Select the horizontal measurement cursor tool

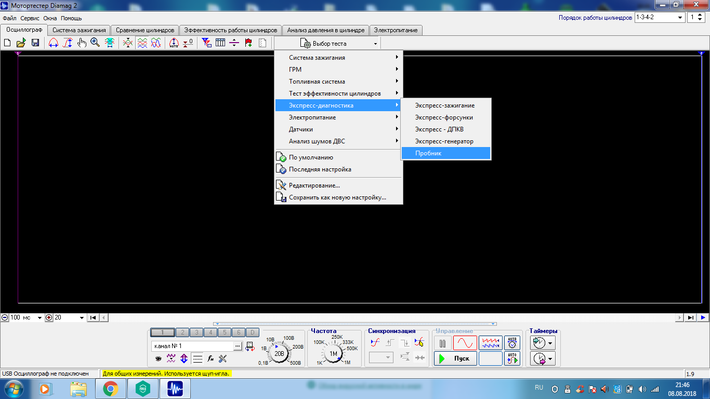[54, 43]
